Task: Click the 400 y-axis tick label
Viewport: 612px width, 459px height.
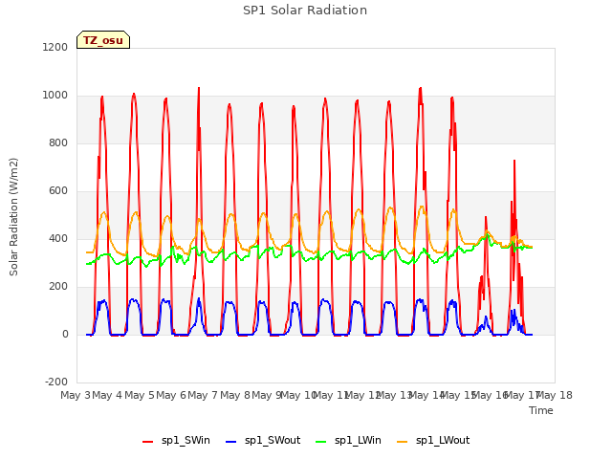Action: click(58, 238)
